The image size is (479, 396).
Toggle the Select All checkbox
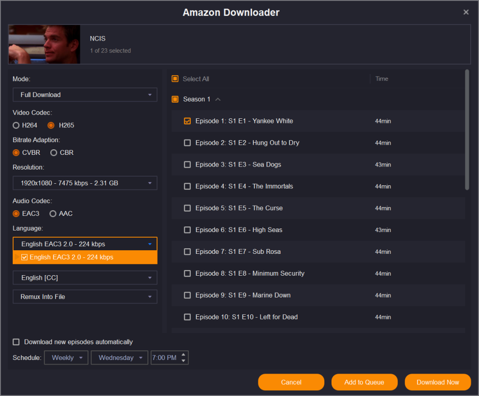coord(175,79)
